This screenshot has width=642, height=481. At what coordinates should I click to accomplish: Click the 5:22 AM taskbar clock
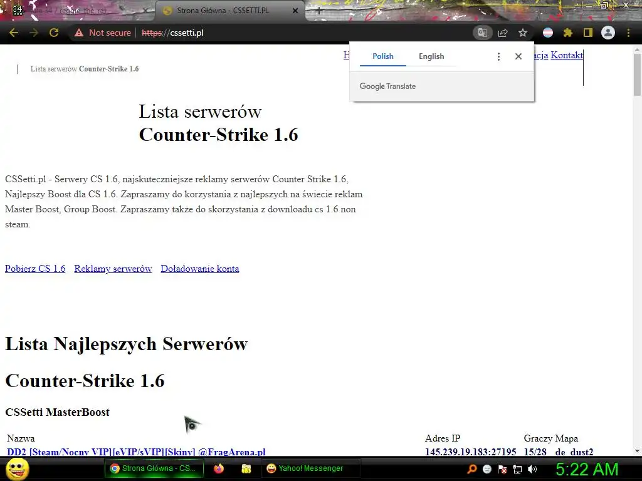click(587, 469)
